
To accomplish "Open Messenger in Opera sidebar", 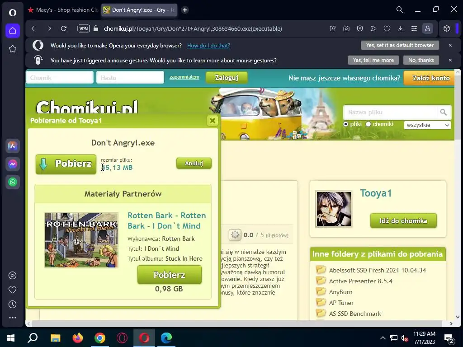I will [12, 164].
